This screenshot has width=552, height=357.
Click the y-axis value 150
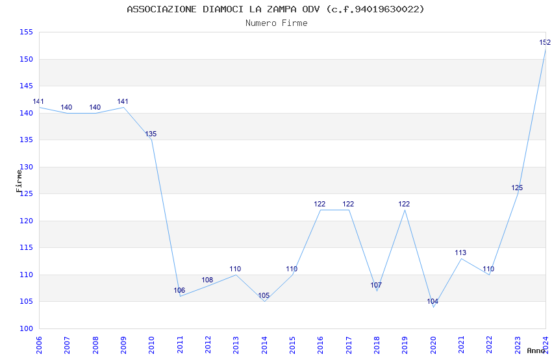pos(26,60)
